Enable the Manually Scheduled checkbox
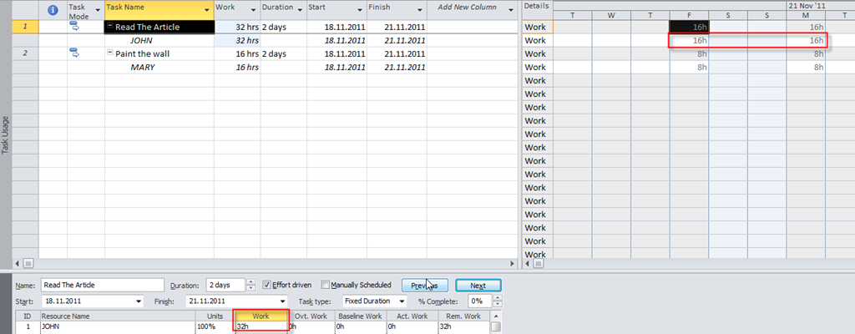855x334 pixels. 326,285
